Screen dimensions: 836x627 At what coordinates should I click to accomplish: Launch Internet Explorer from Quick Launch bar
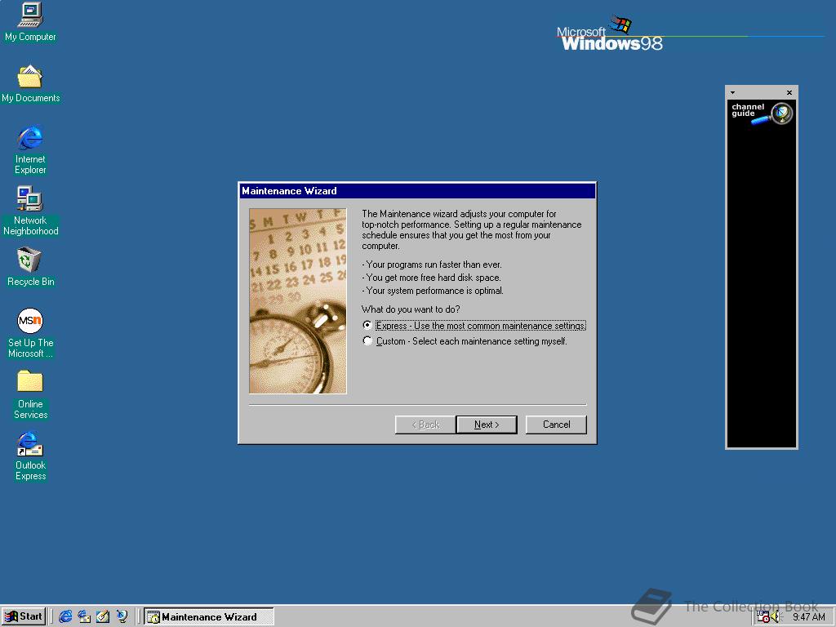point(65,616)
